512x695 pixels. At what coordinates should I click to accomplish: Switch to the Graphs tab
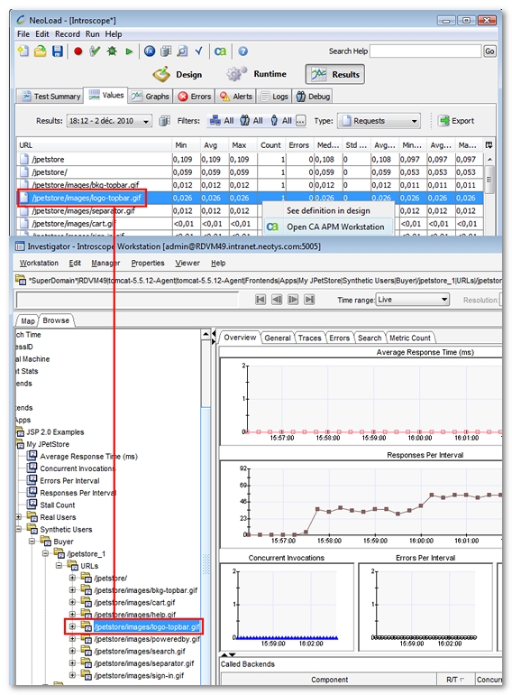tap(151, 97)
